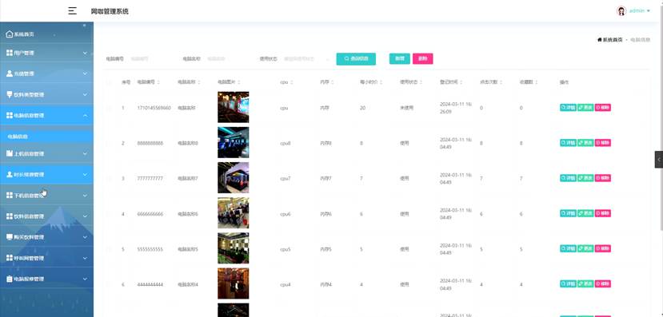This screenshot has height=317, width=663.
Task: Click the 系统首页 breadcrumb home link
Action: click(x=609, y=40)
